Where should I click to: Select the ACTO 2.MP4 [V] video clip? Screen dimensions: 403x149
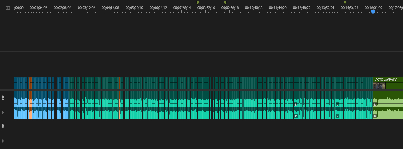[x=388, y=79]
